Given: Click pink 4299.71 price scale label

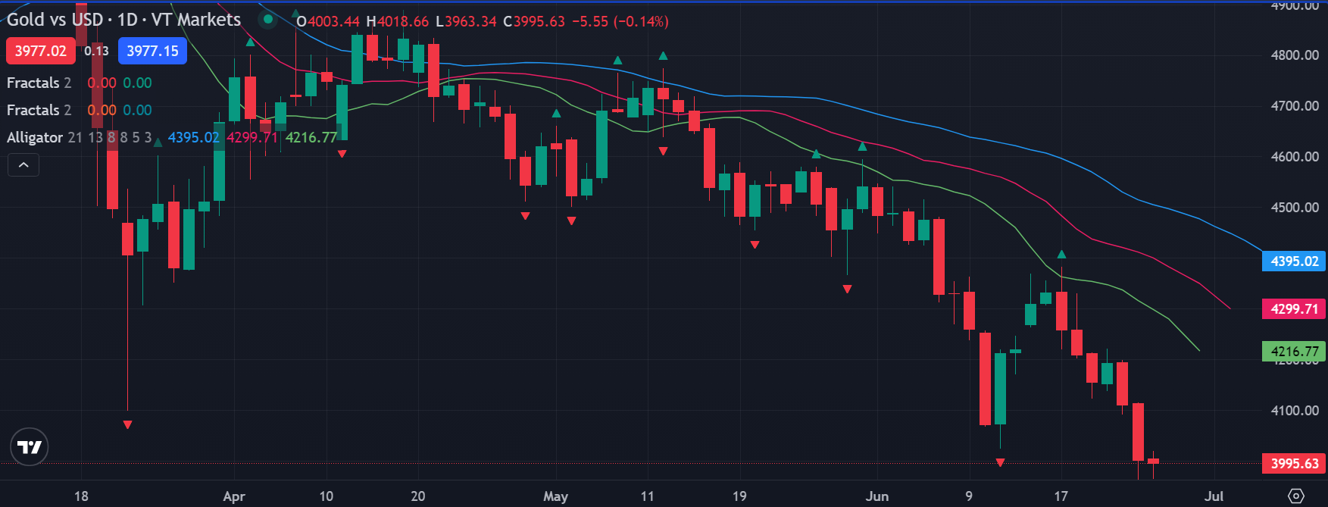Looking at the screenshot, I should click(1294, 309).
